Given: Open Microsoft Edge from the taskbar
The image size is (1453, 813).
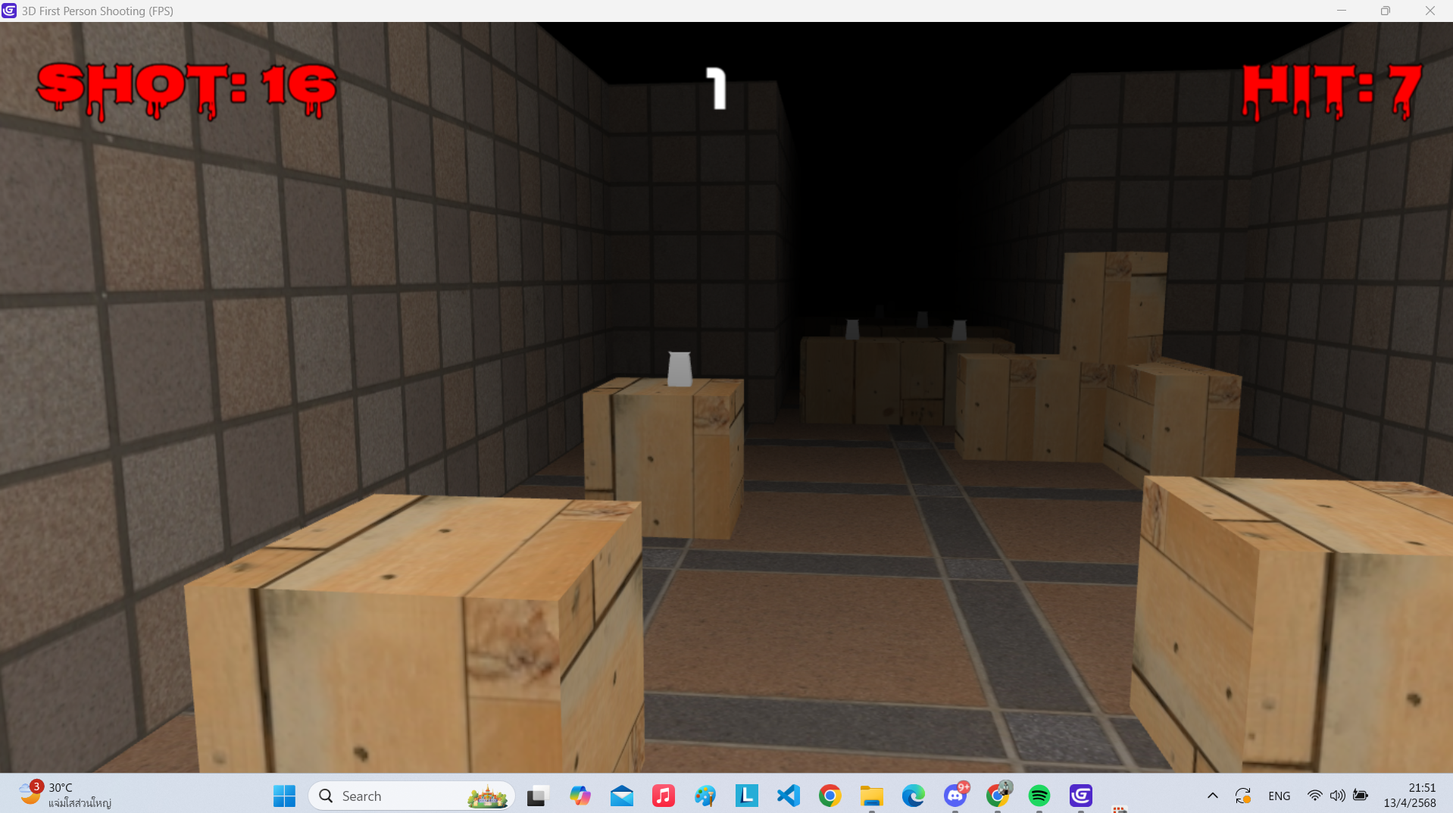Looking at the screenshot, I should tap(913, 795).
